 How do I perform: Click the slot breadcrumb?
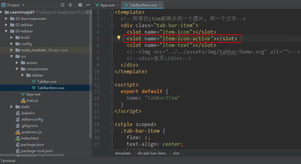[176, 153]
